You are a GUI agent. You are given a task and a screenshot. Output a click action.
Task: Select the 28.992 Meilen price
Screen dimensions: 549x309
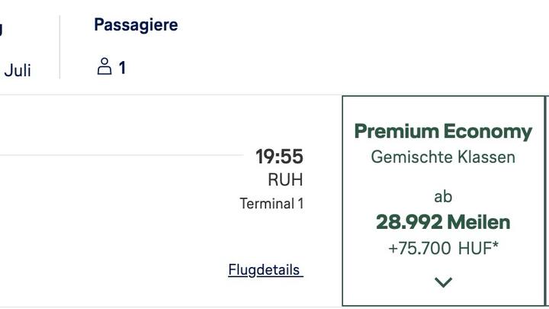(x=443, y=222)
